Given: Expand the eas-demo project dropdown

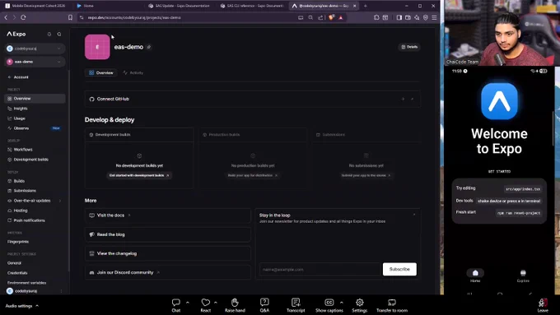Looking at the screenshot, I should (35, 62).
